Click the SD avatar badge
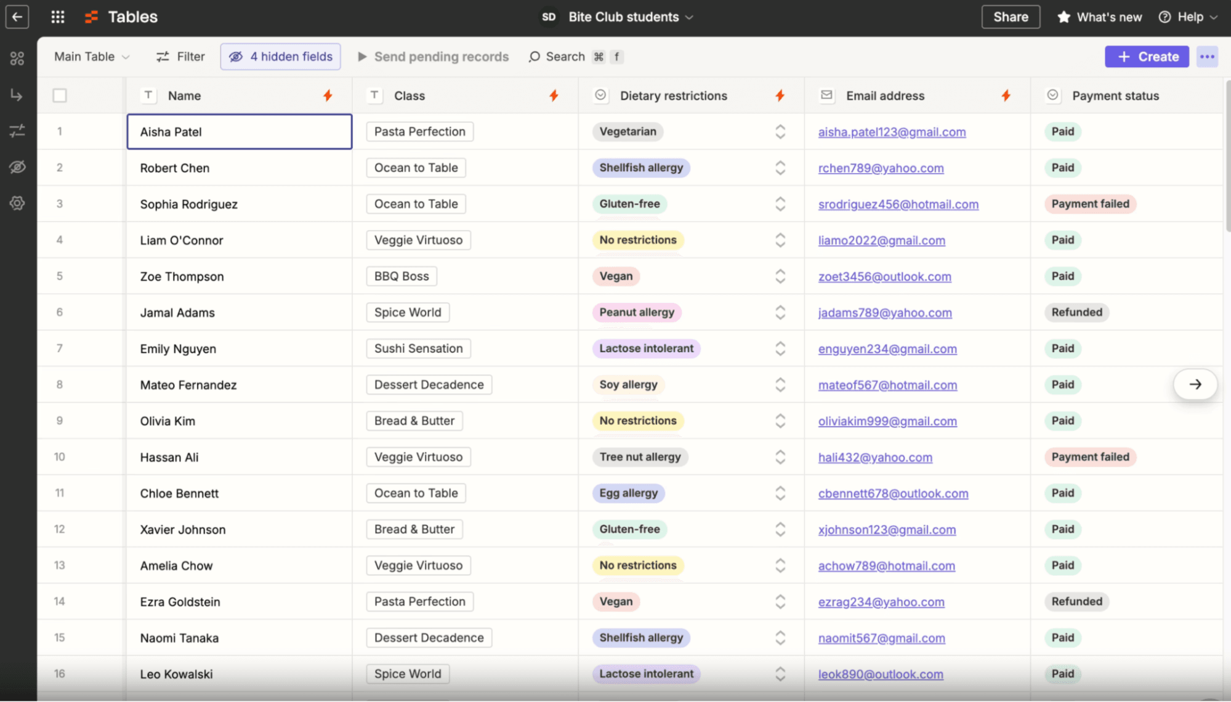The width and height of the screenshot is (1231, 702). point(549,17)
